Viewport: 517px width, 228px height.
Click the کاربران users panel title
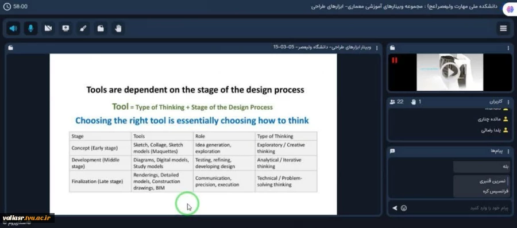(496, 102)
